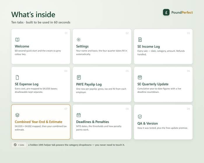The height and width of the screenshot is (163, 204).
Task: Click the calendar icon on Deadlines & Penalties
Action: pos(79,115)
